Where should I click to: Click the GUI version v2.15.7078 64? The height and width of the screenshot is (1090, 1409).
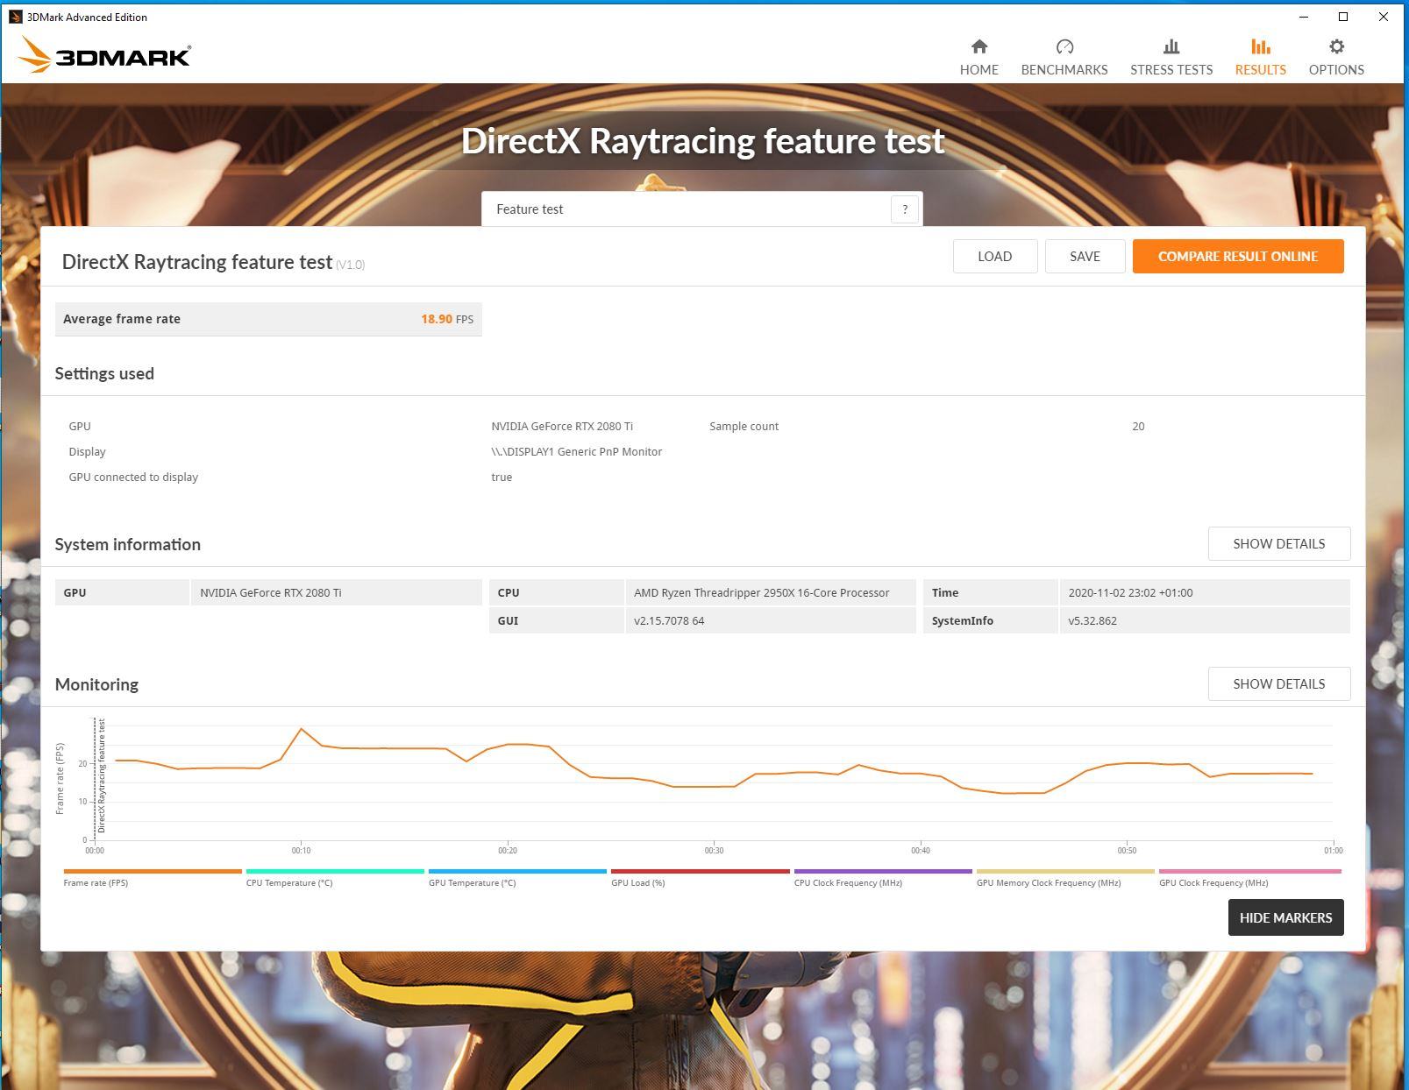(x=669, y=620)
